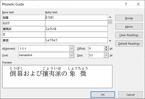Edit ruby text しょうちょう field
The image size is (145, 99).
pos(76,40)
